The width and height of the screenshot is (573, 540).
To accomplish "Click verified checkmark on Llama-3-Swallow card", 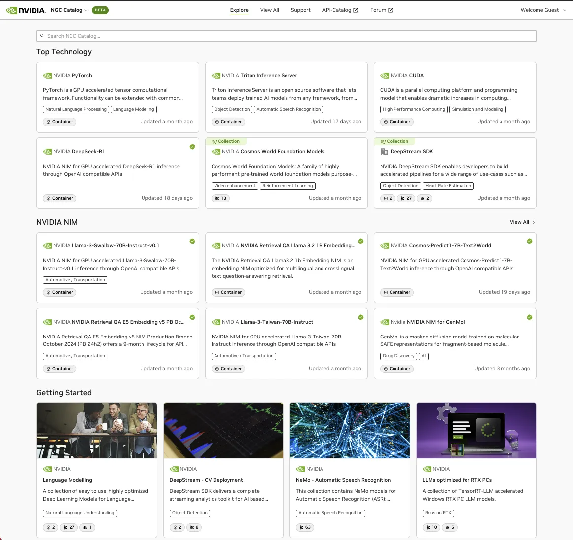I will tap(192, 241).
